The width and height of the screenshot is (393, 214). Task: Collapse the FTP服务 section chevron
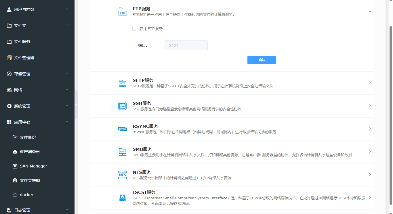coord(370,11)
